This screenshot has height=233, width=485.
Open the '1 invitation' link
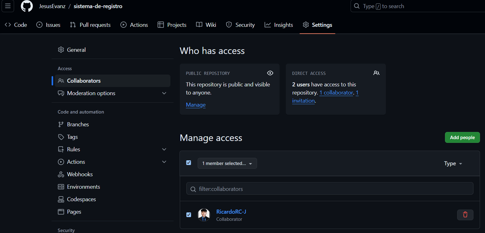pyautogui.click(x=304, y=101)
